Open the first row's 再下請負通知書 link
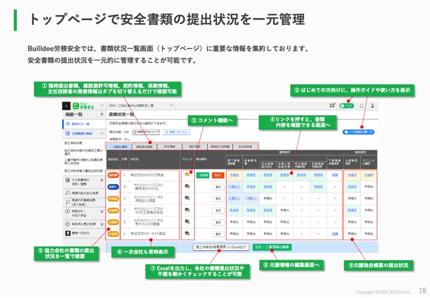The image size is (430, 298). (x=234, y=175)
